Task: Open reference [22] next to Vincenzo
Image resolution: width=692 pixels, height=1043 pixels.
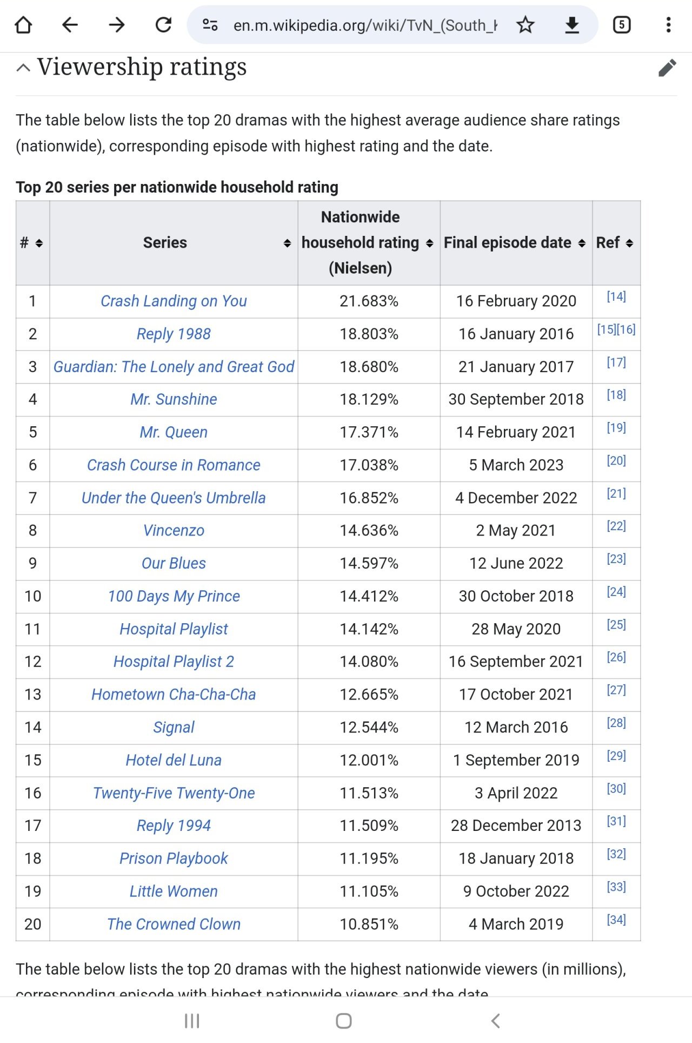Action: [x=616, y=526]
